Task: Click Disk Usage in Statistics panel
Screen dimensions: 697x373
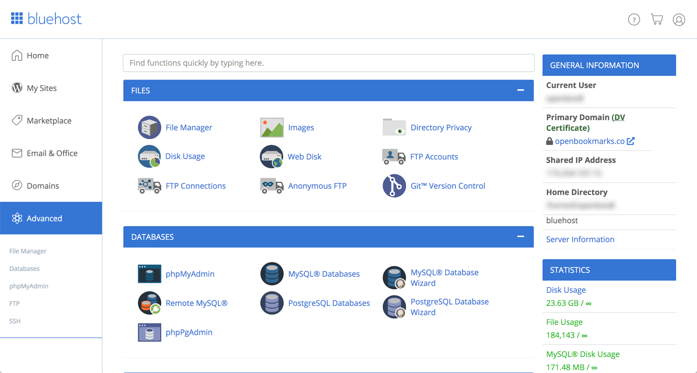Action: coord(566,290)
